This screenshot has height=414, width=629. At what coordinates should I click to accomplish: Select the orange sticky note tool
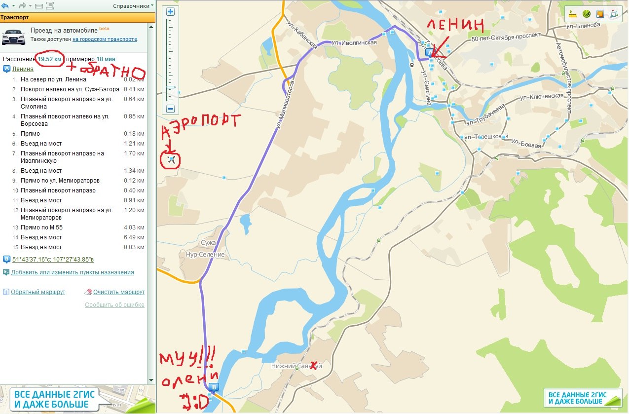pos(600,14)
